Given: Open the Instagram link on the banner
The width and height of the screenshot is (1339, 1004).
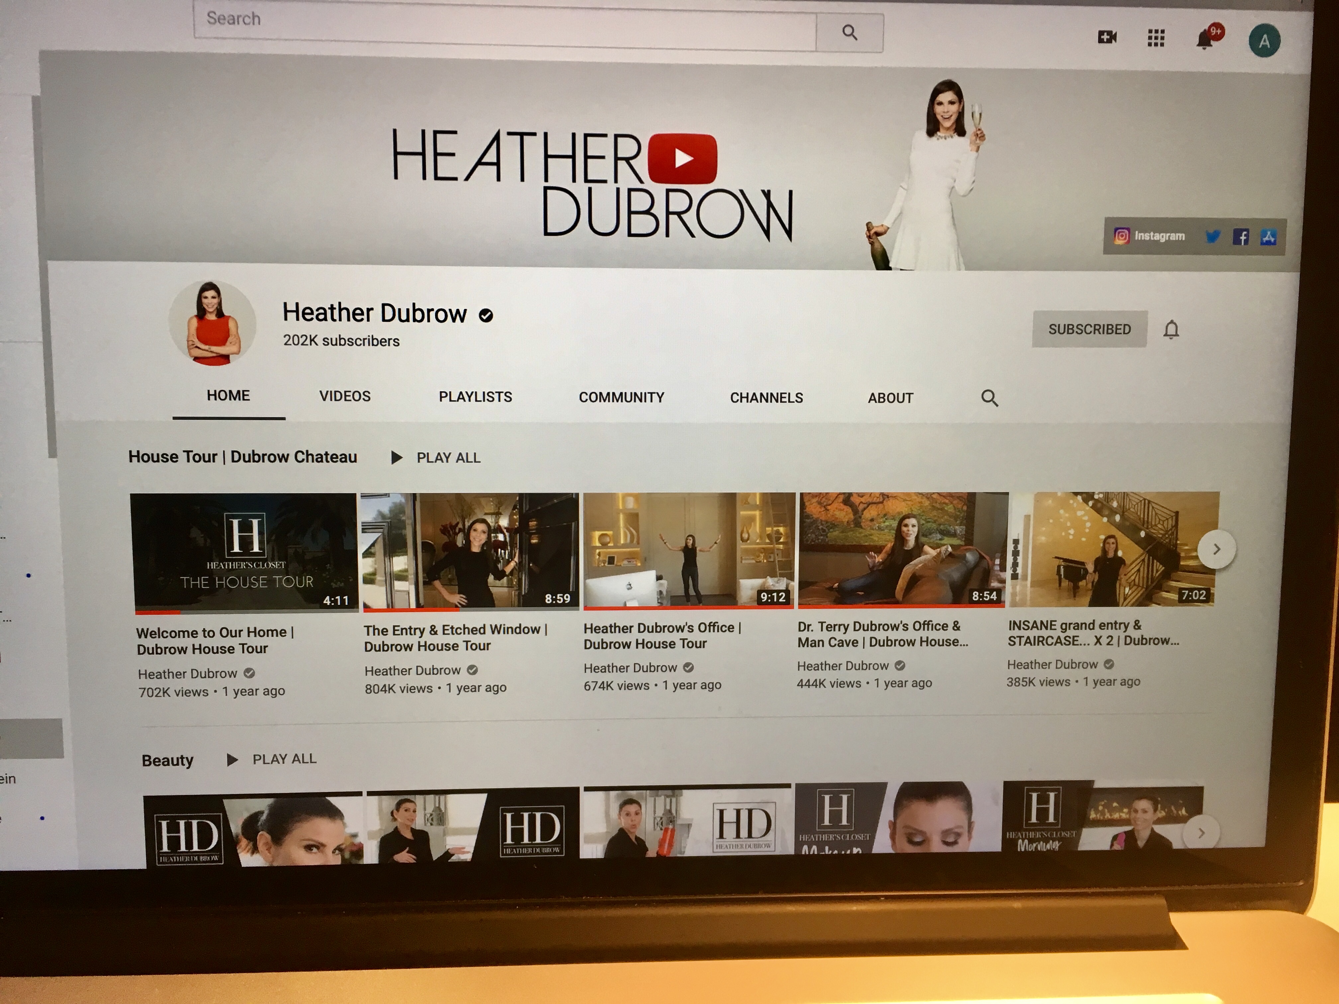Looking at the screenshot, I should coord(1149,236).
